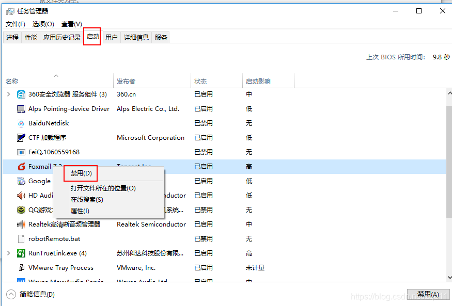Viewport: 452px width, 306px height.
Task: Click the RunTrueLink.exe icon
Action: click(21, 253)
